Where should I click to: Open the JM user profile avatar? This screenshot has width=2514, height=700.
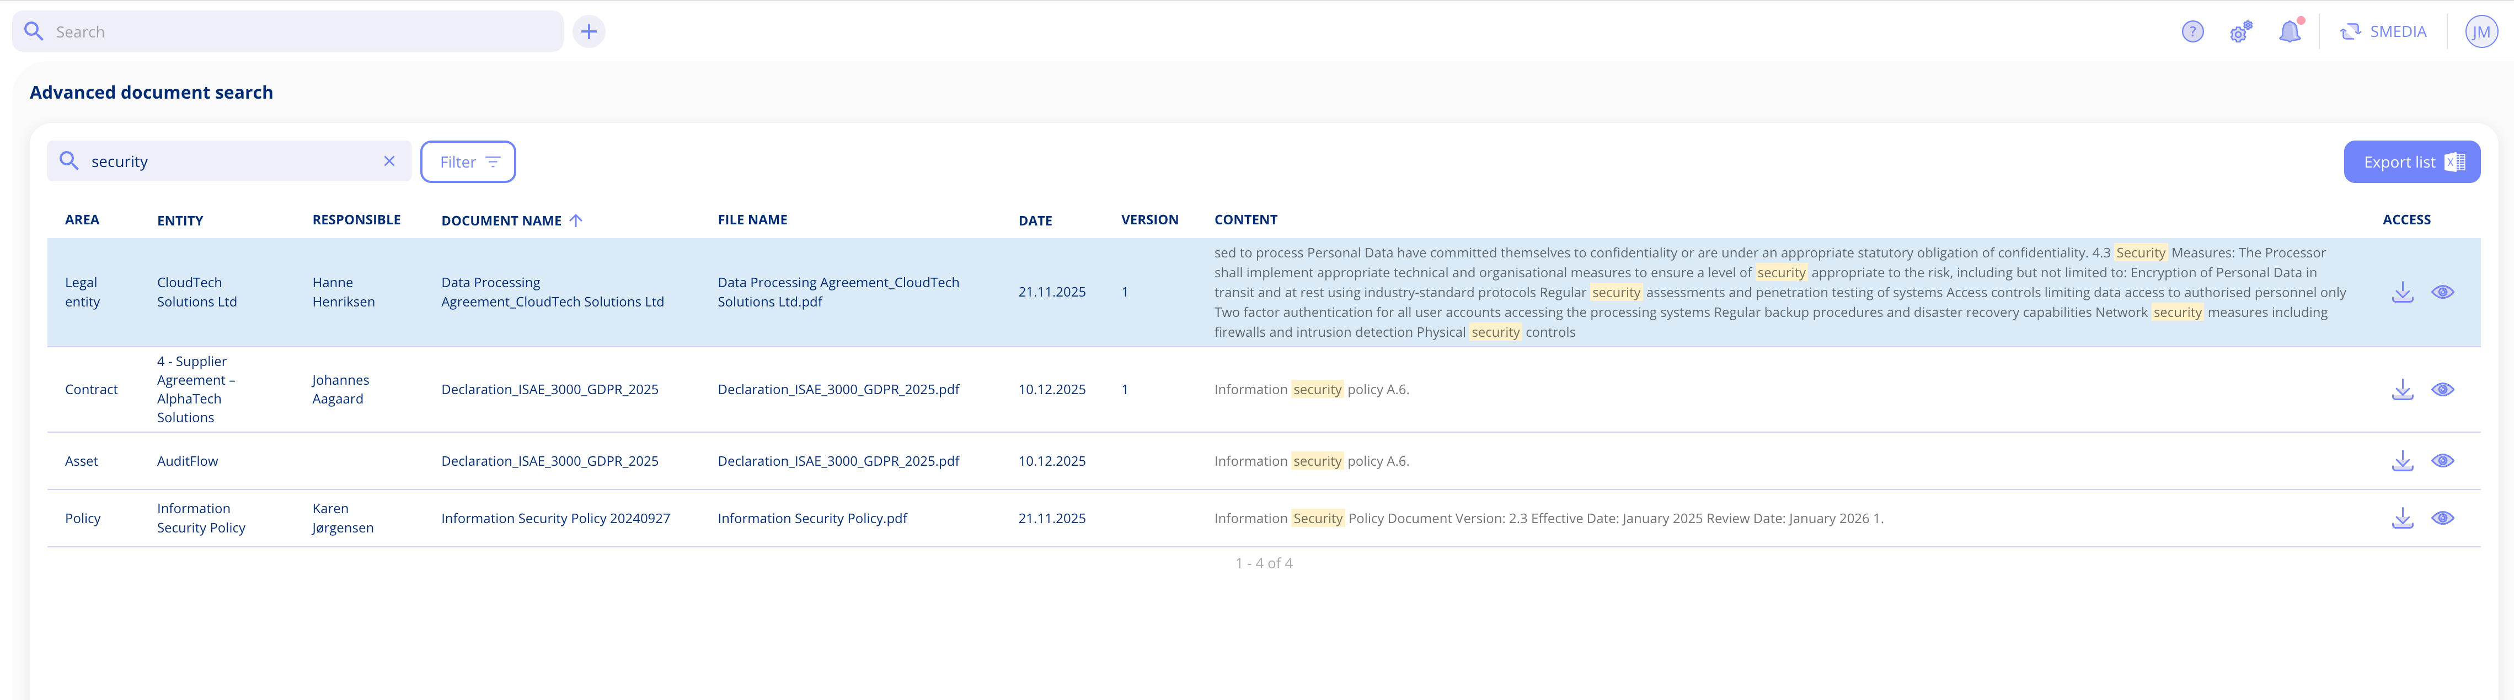point(2482,31)
